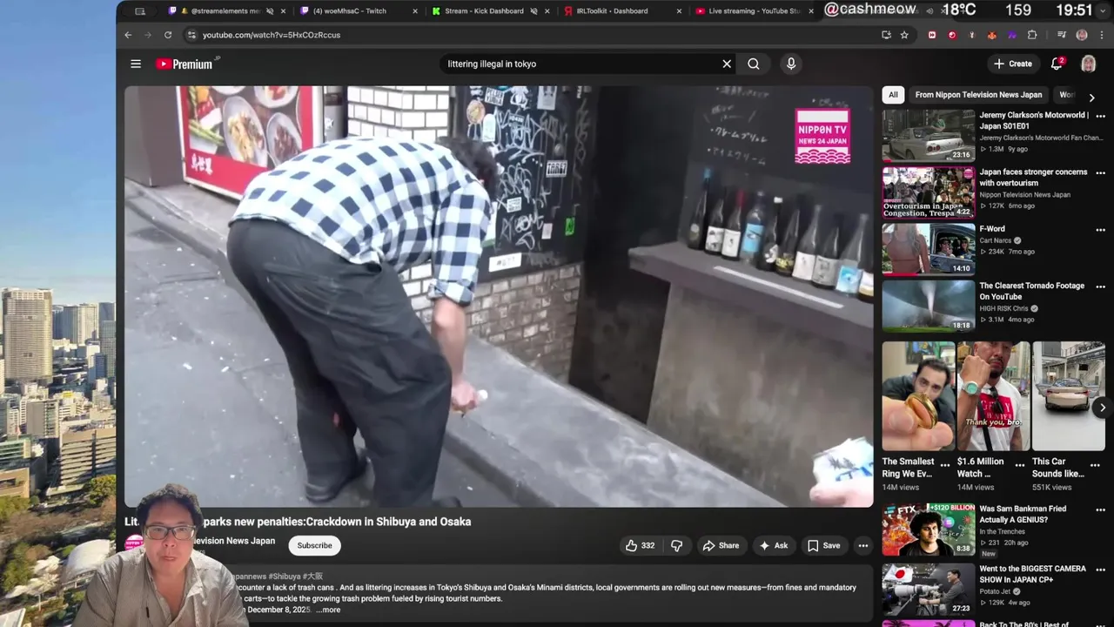
Task: Open F-Word video thumbnail
Action: point(929,249)
